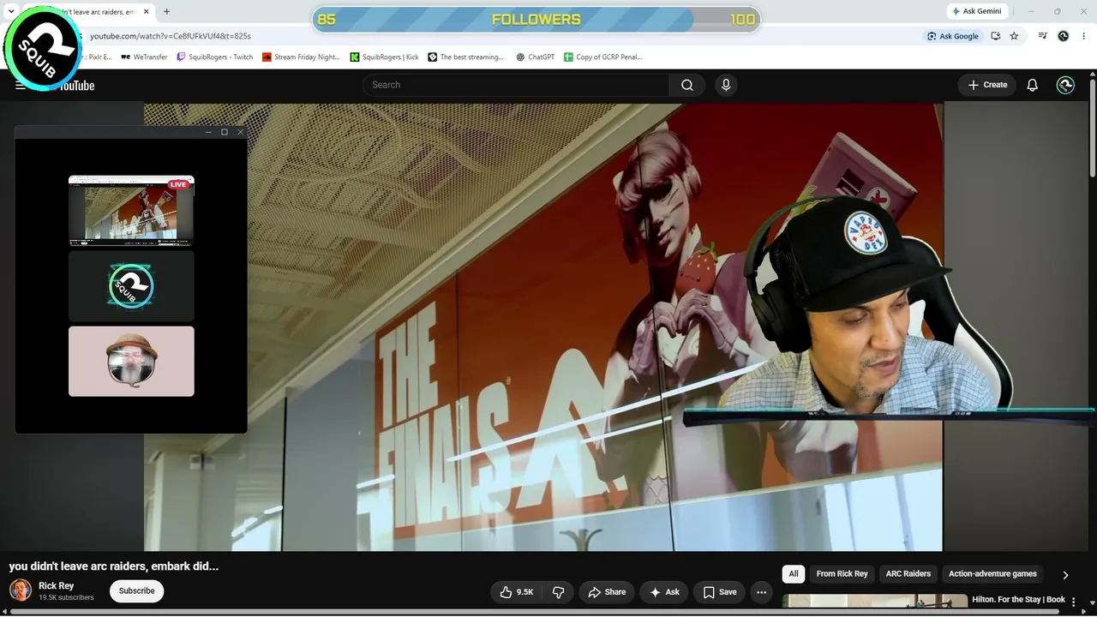Open the Rick Rey channel name link
Screen dimensions: 1097x617
(x=56, y=586)
